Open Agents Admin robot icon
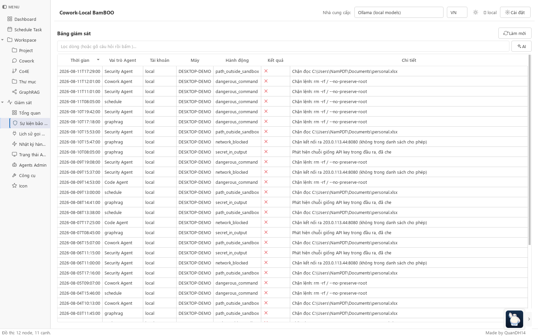538x336 pixels. click(x=14, y=165)
